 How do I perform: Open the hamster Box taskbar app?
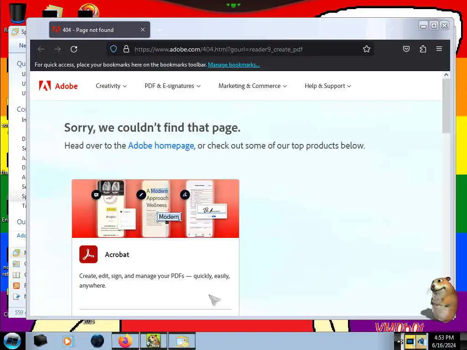[153, 341]
